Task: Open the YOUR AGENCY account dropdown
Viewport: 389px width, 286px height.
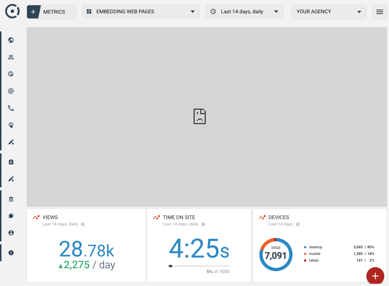Action: coord(329,12)
